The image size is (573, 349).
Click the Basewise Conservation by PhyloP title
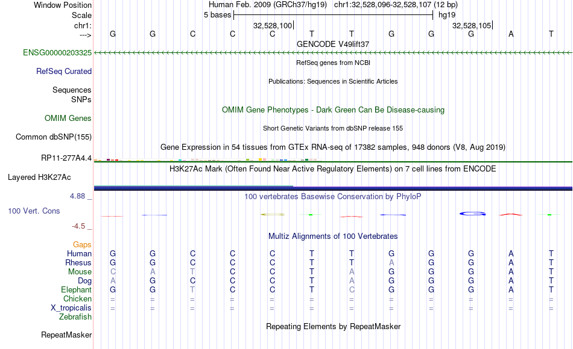coord(333,197)
